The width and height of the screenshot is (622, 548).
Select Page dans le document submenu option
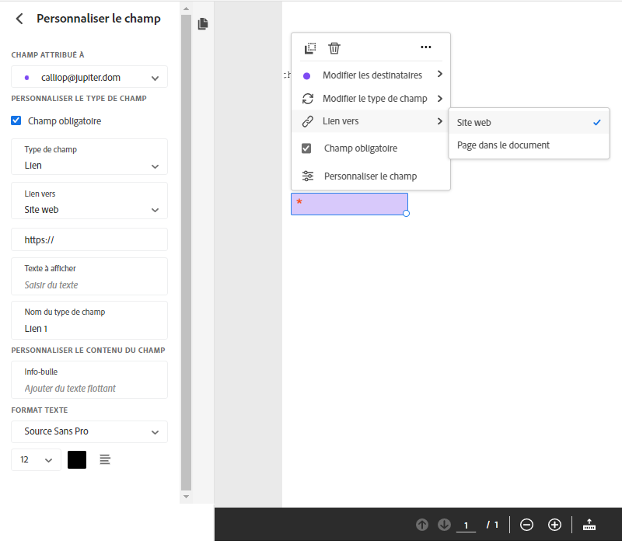pos(503,145)
